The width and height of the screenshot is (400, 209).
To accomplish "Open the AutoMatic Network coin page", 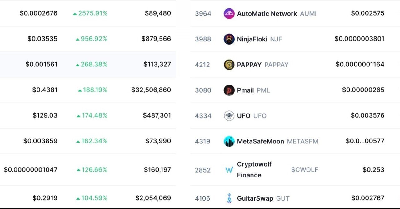I will tap(267, 14).
